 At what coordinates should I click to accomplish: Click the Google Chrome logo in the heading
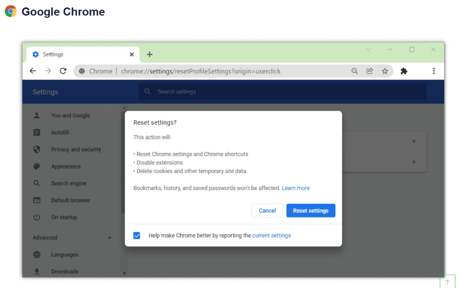[x=11, y=11]
